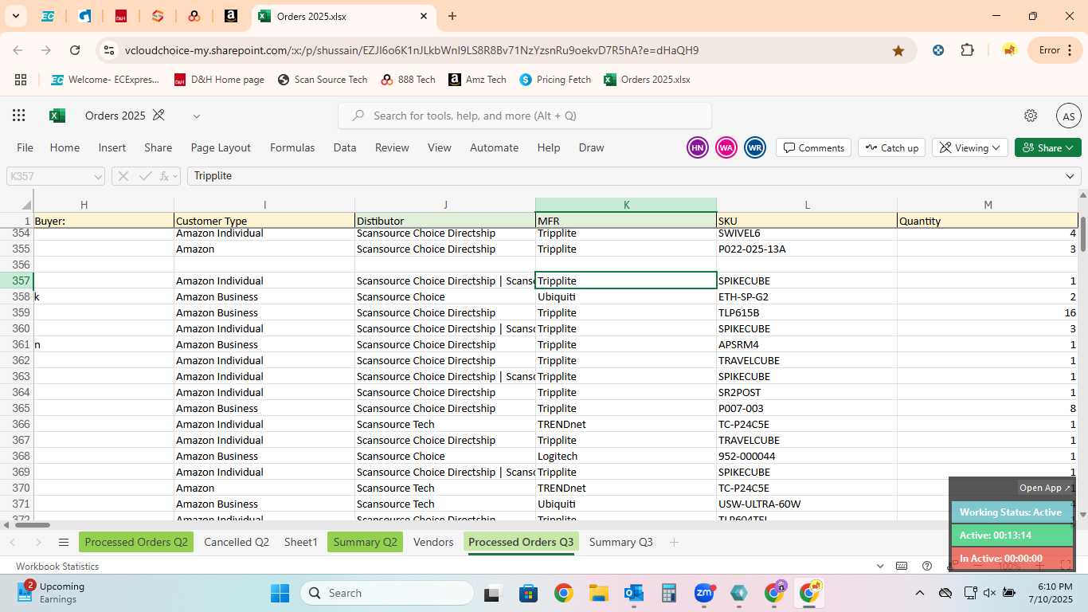Click the SKU header cell

coord(807,221)
